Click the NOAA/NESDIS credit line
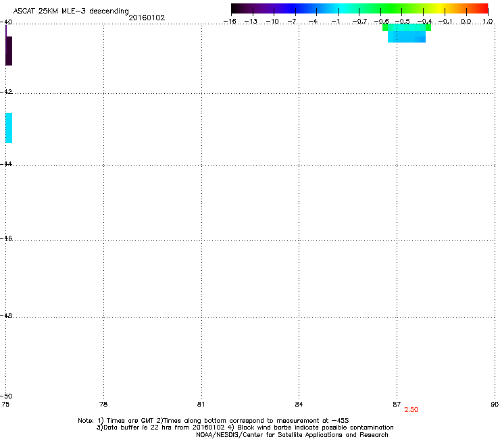The image size is (500, 439). (292, 435)
